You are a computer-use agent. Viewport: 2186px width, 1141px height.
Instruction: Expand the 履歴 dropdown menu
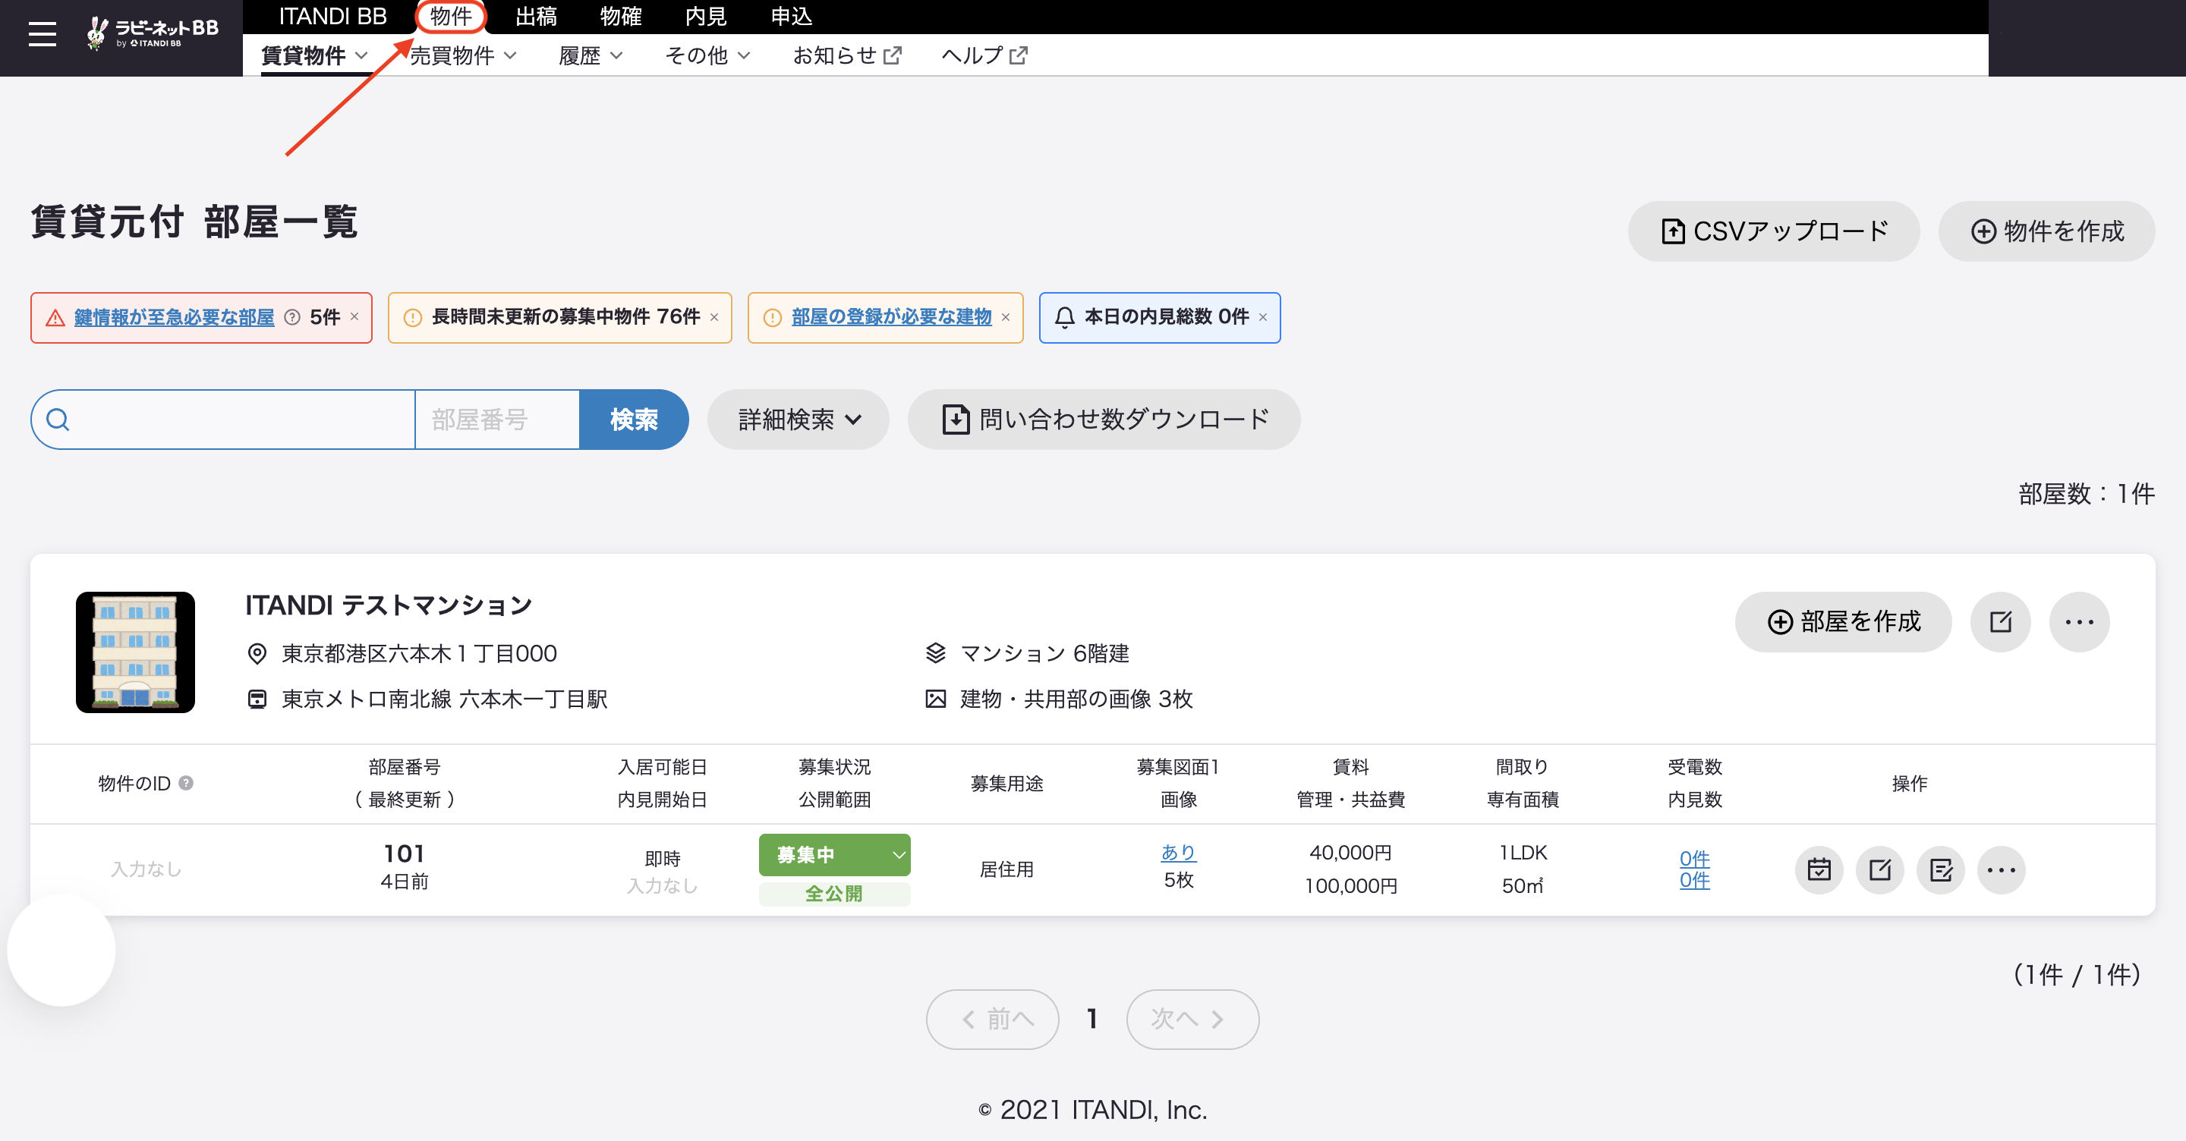point(591,56)
